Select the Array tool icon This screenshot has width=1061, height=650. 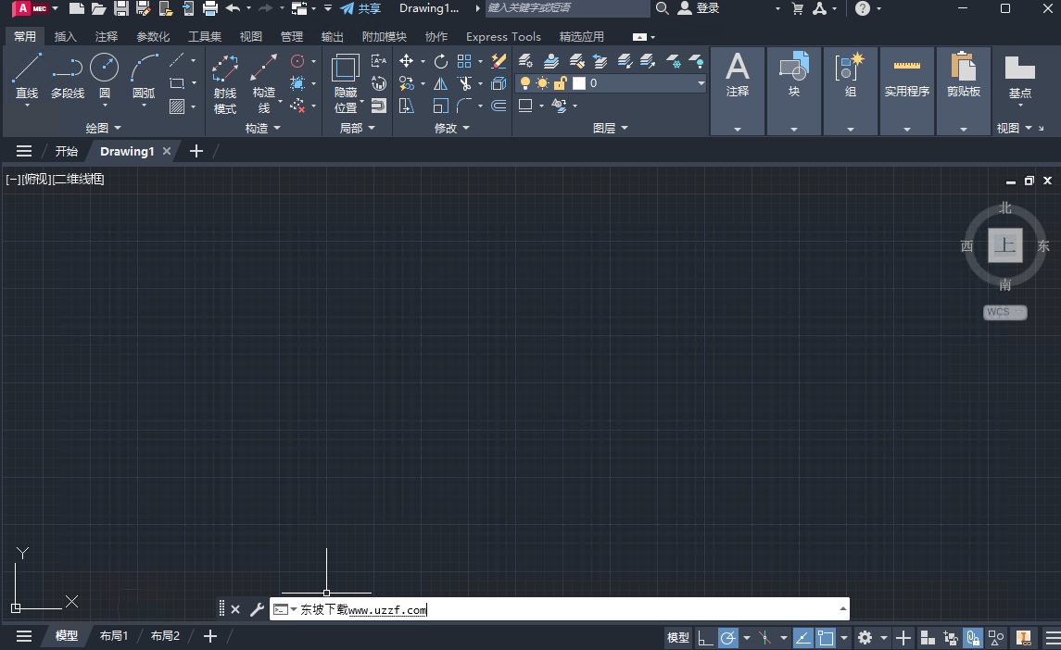click(x=464, y=61)
